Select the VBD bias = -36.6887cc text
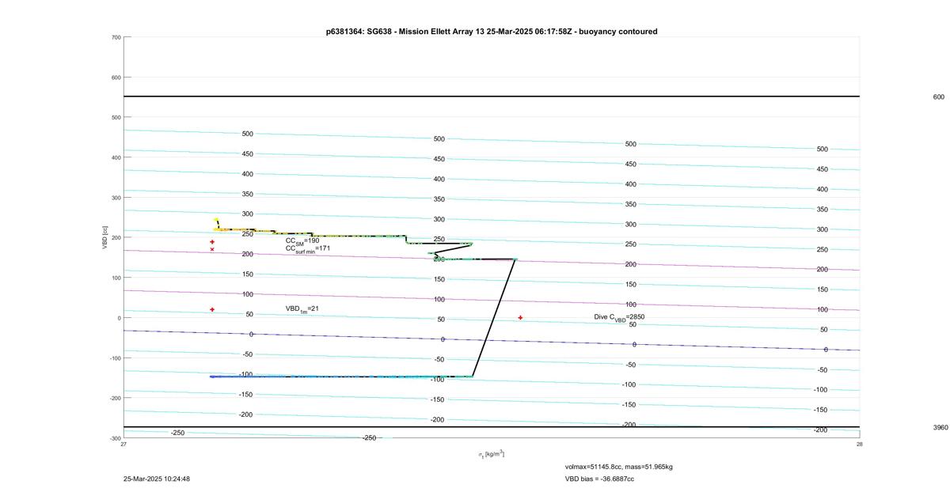 pyautogui.click(x=599, y=479)
